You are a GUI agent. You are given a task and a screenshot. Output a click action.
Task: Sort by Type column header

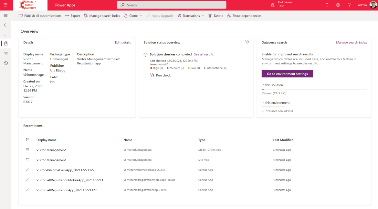tap(202, 140)
